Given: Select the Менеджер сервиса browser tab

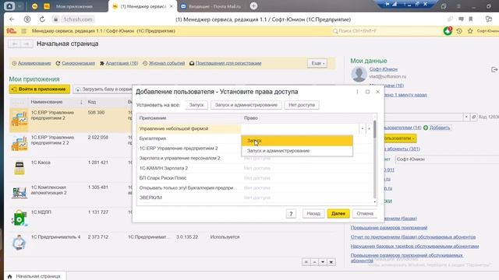Looking at the screenshot, I should pos(143,6).
